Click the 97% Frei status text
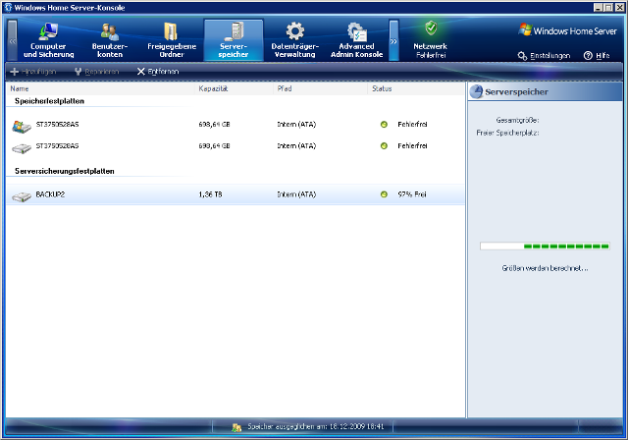 point(412,194)
